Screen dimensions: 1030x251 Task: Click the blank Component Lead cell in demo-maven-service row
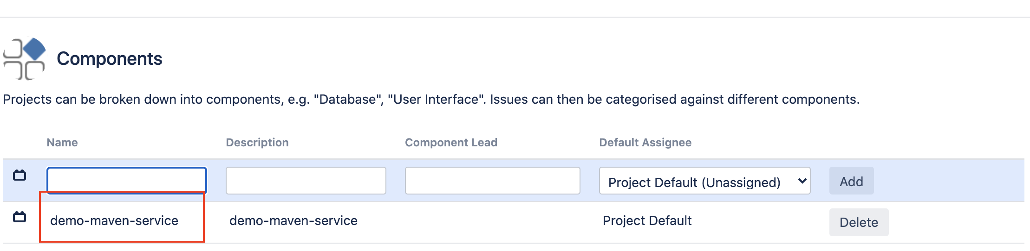click(x=492, y=221)
